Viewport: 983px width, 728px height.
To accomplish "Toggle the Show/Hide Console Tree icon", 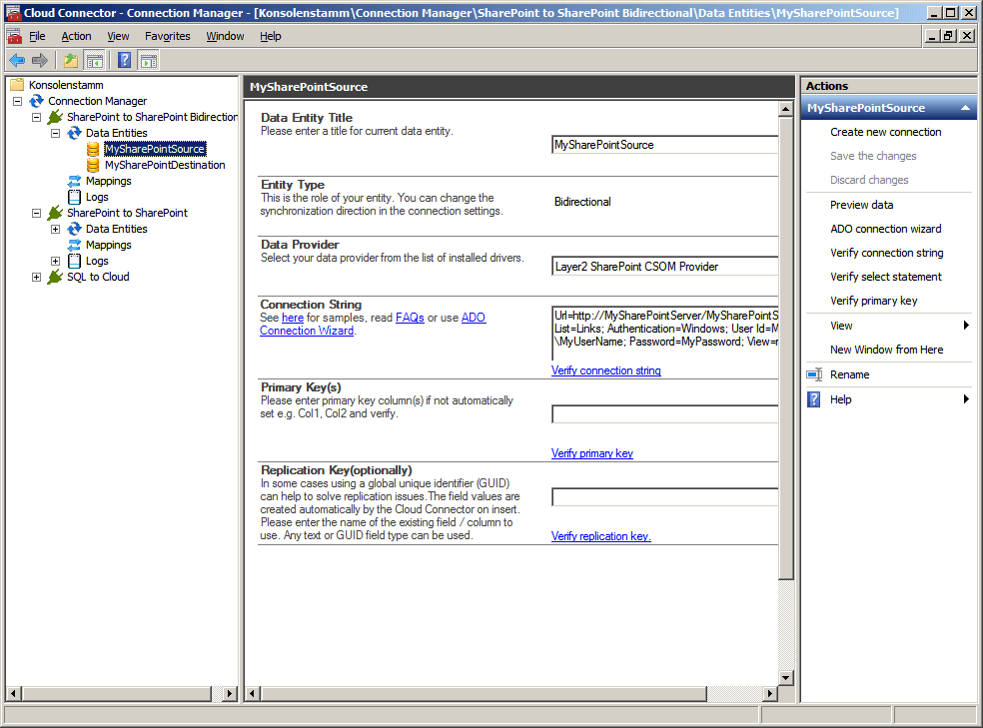I will pos(95,60).
